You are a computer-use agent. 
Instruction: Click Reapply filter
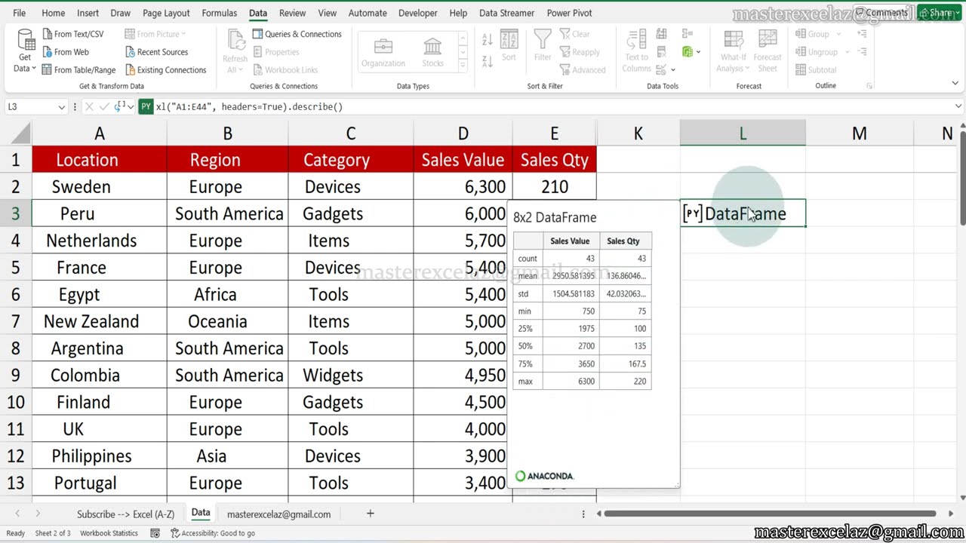point(580,52)
